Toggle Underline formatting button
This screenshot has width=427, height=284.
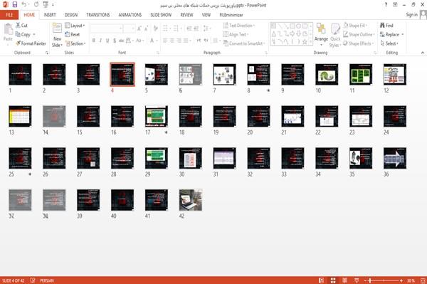(107, 41)
